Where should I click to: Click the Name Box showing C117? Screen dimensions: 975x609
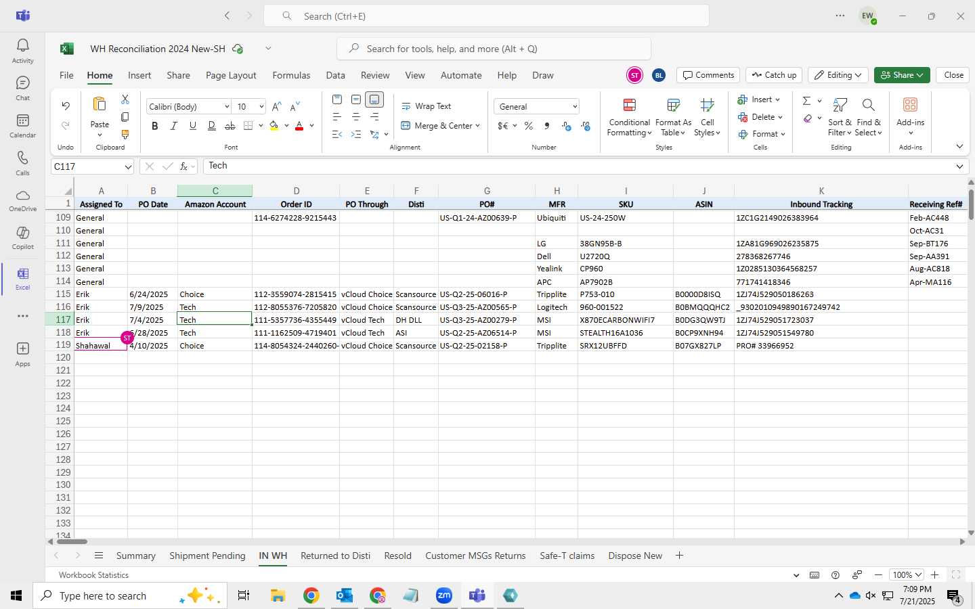click(x=93, y=166)
